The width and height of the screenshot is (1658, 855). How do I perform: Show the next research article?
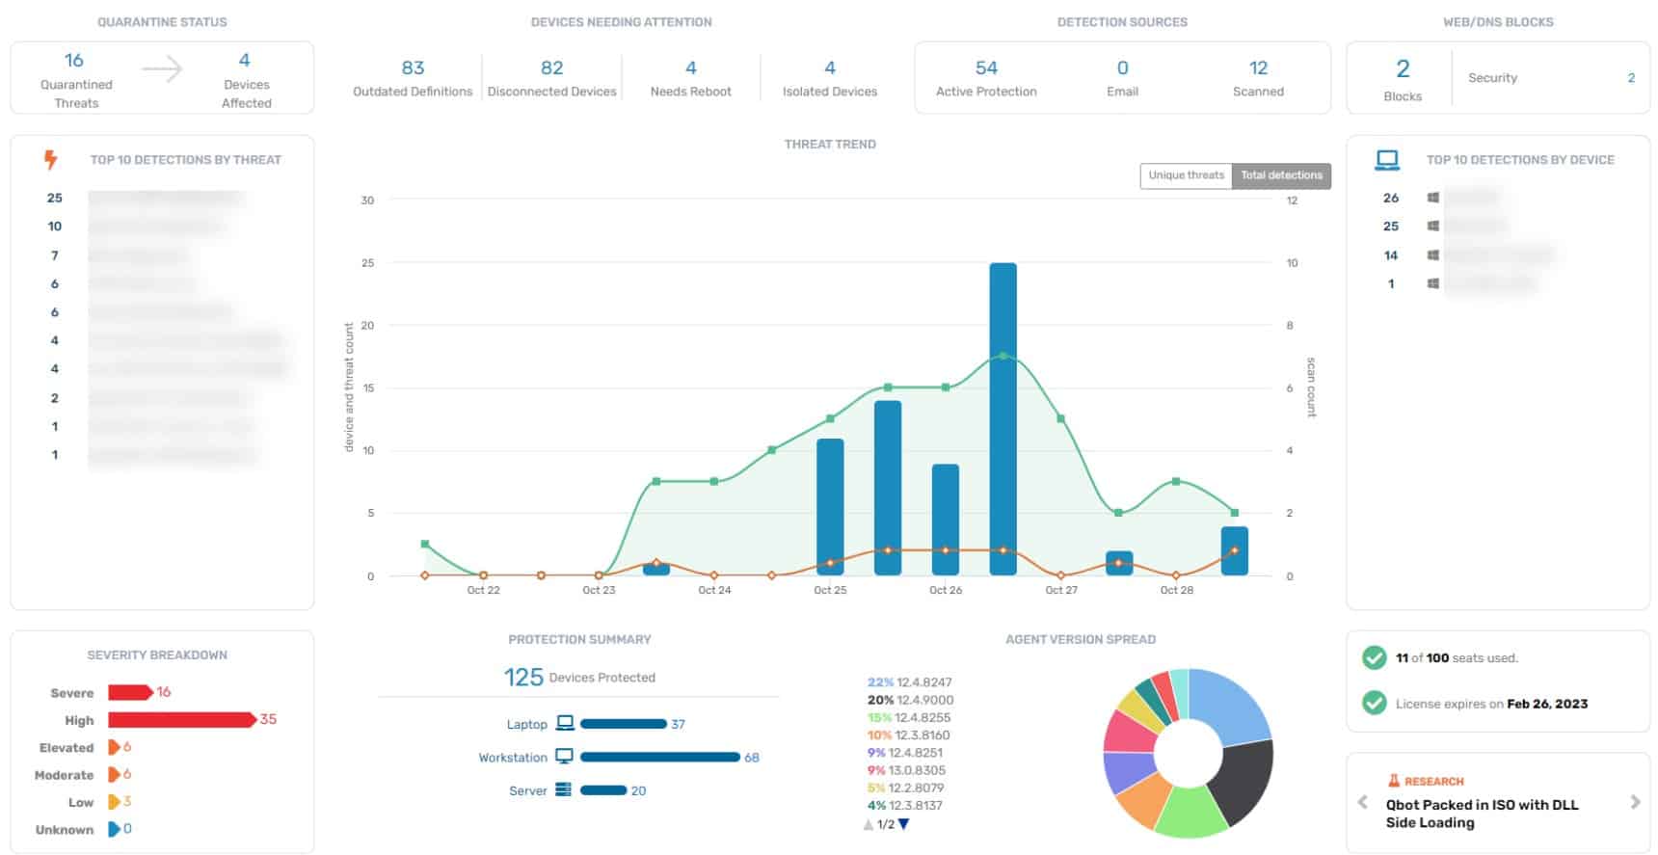[x=1635, y=802]
